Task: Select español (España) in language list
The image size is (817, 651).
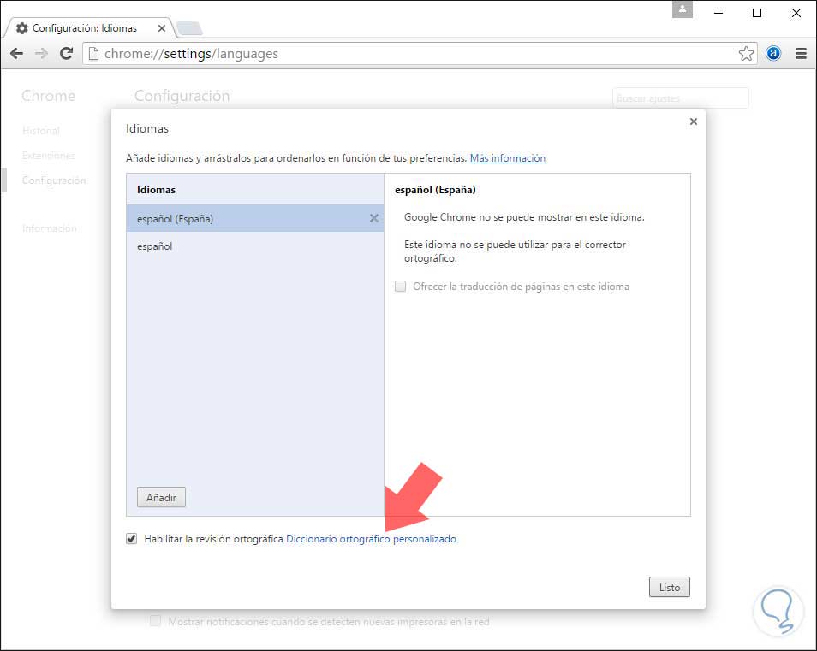Action: 255,218
